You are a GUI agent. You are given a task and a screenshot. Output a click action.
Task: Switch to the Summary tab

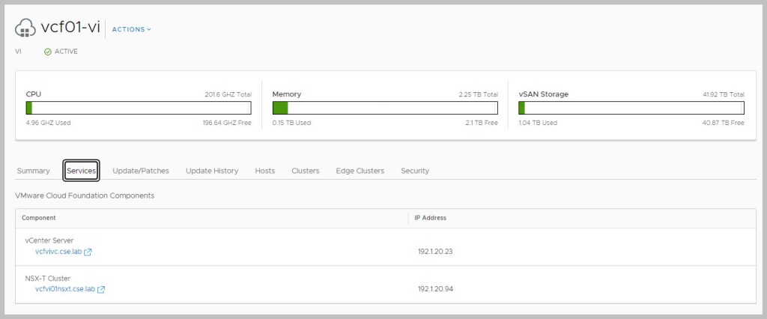(33, 171)
